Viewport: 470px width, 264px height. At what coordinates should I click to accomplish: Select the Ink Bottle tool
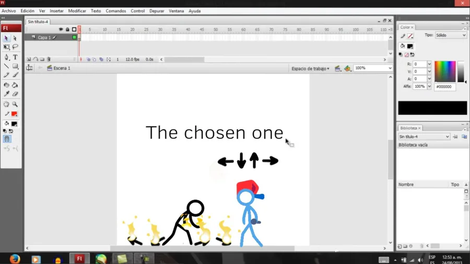(x=6, y=85)
